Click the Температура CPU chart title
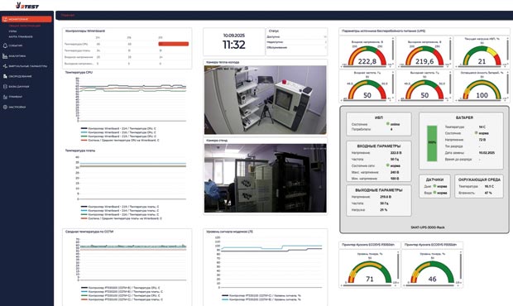The image size is (513, 306). (x=79, y=72)
